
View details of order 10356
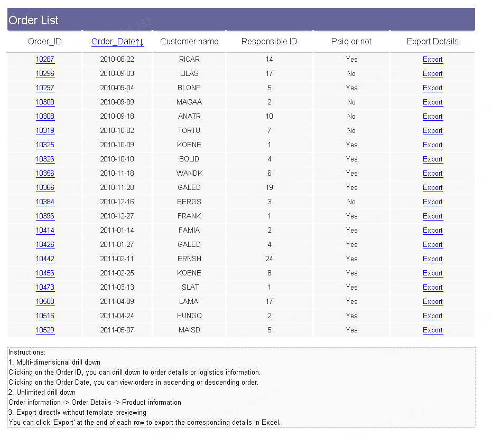pyautogui.click(x=45, y=173)
